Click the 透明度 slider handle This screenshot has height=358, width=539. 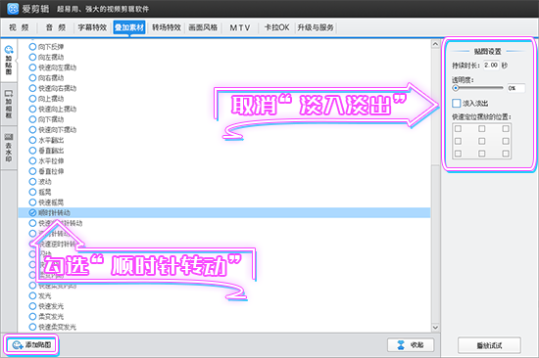pos(456,88)
